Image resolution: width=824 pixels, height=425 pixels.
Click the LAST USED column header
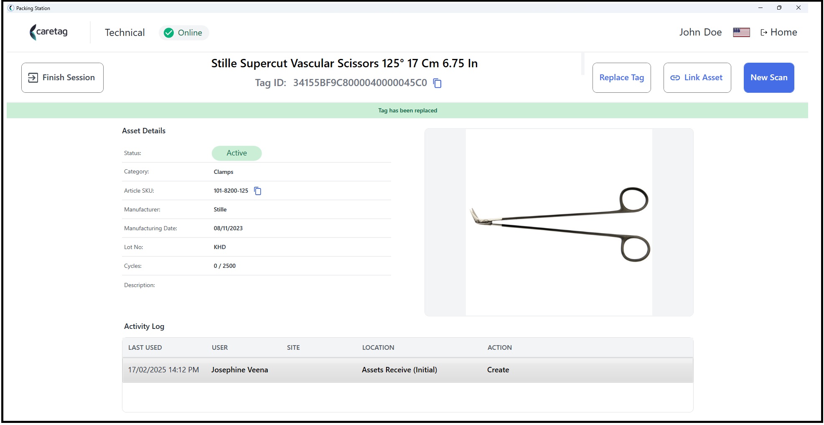click(145, 348)
